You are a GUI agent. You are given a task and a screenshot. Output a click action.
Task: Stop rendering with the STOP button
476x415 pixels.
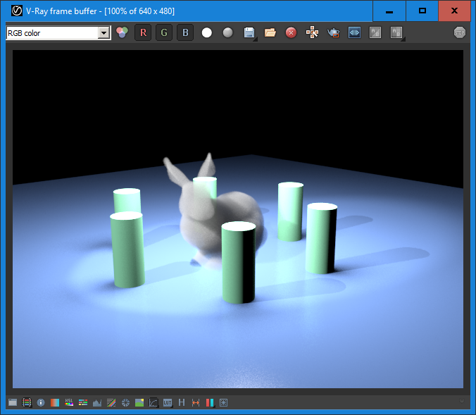click(459, 32)
